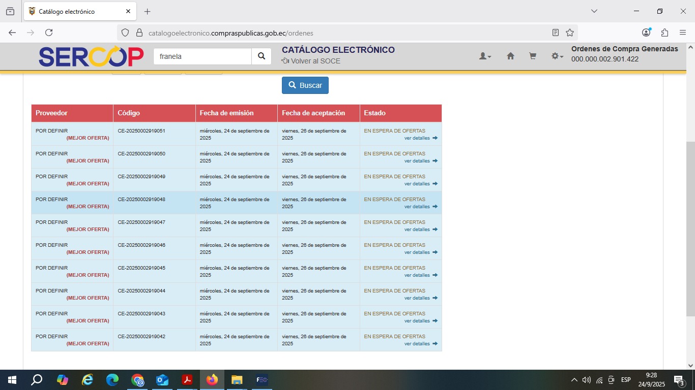Reload the page in Firefox

(x=49, y=32)
